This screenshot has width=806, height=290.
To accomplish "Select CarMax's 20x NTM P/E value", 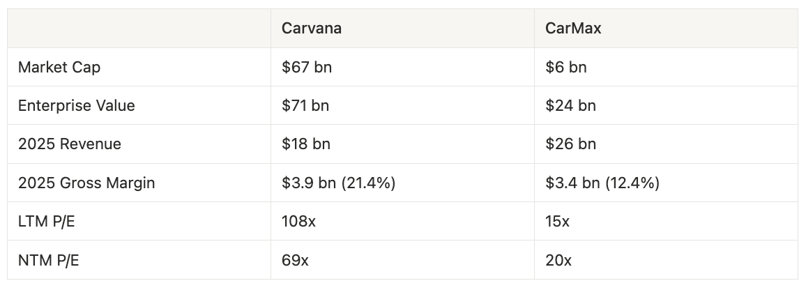I will [558, 261].
